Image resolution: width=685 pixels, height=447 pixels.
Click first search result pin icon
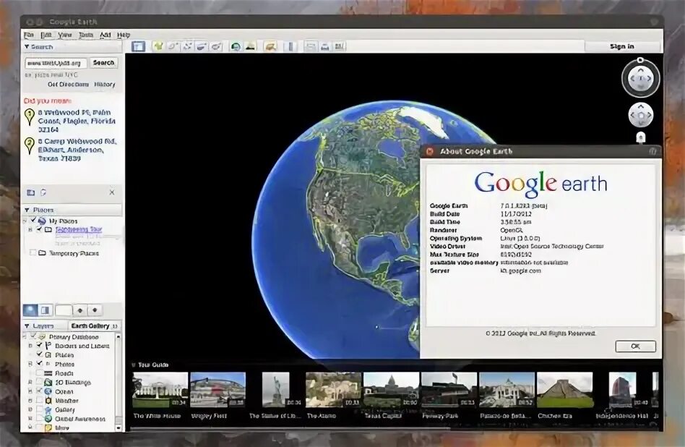pos(30,116)
